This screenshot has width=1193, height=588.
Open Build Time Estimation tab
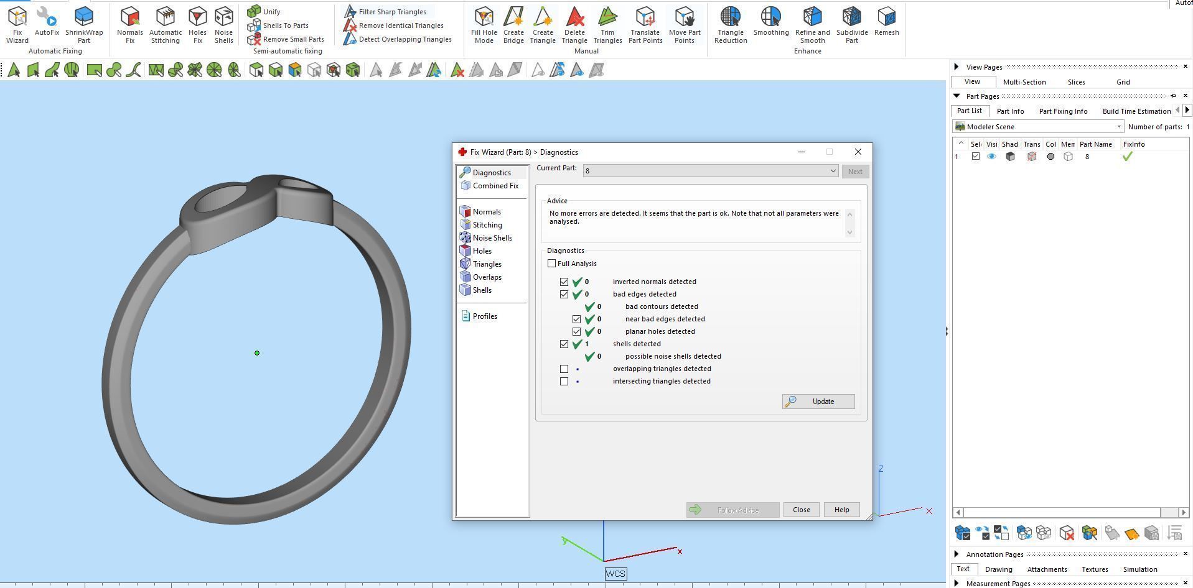pos(1136,111)
